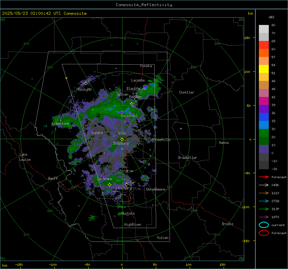The width and height of the screenshot is (288, 269).
Task: Click the dBZ heading above the color scale
Action: point(271,17)
